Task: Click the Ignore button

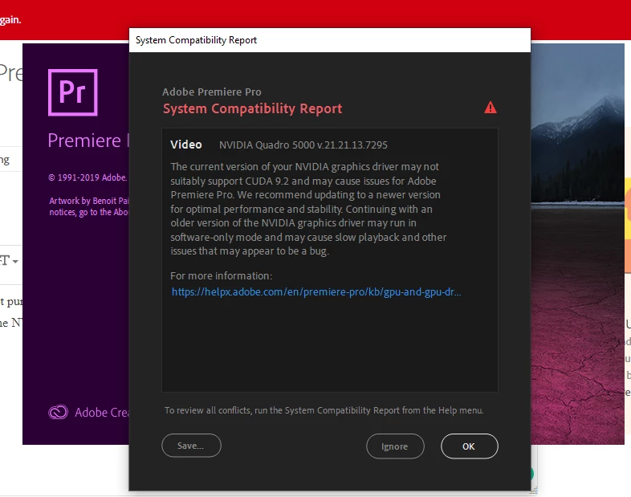Action: tap(395, 446)
